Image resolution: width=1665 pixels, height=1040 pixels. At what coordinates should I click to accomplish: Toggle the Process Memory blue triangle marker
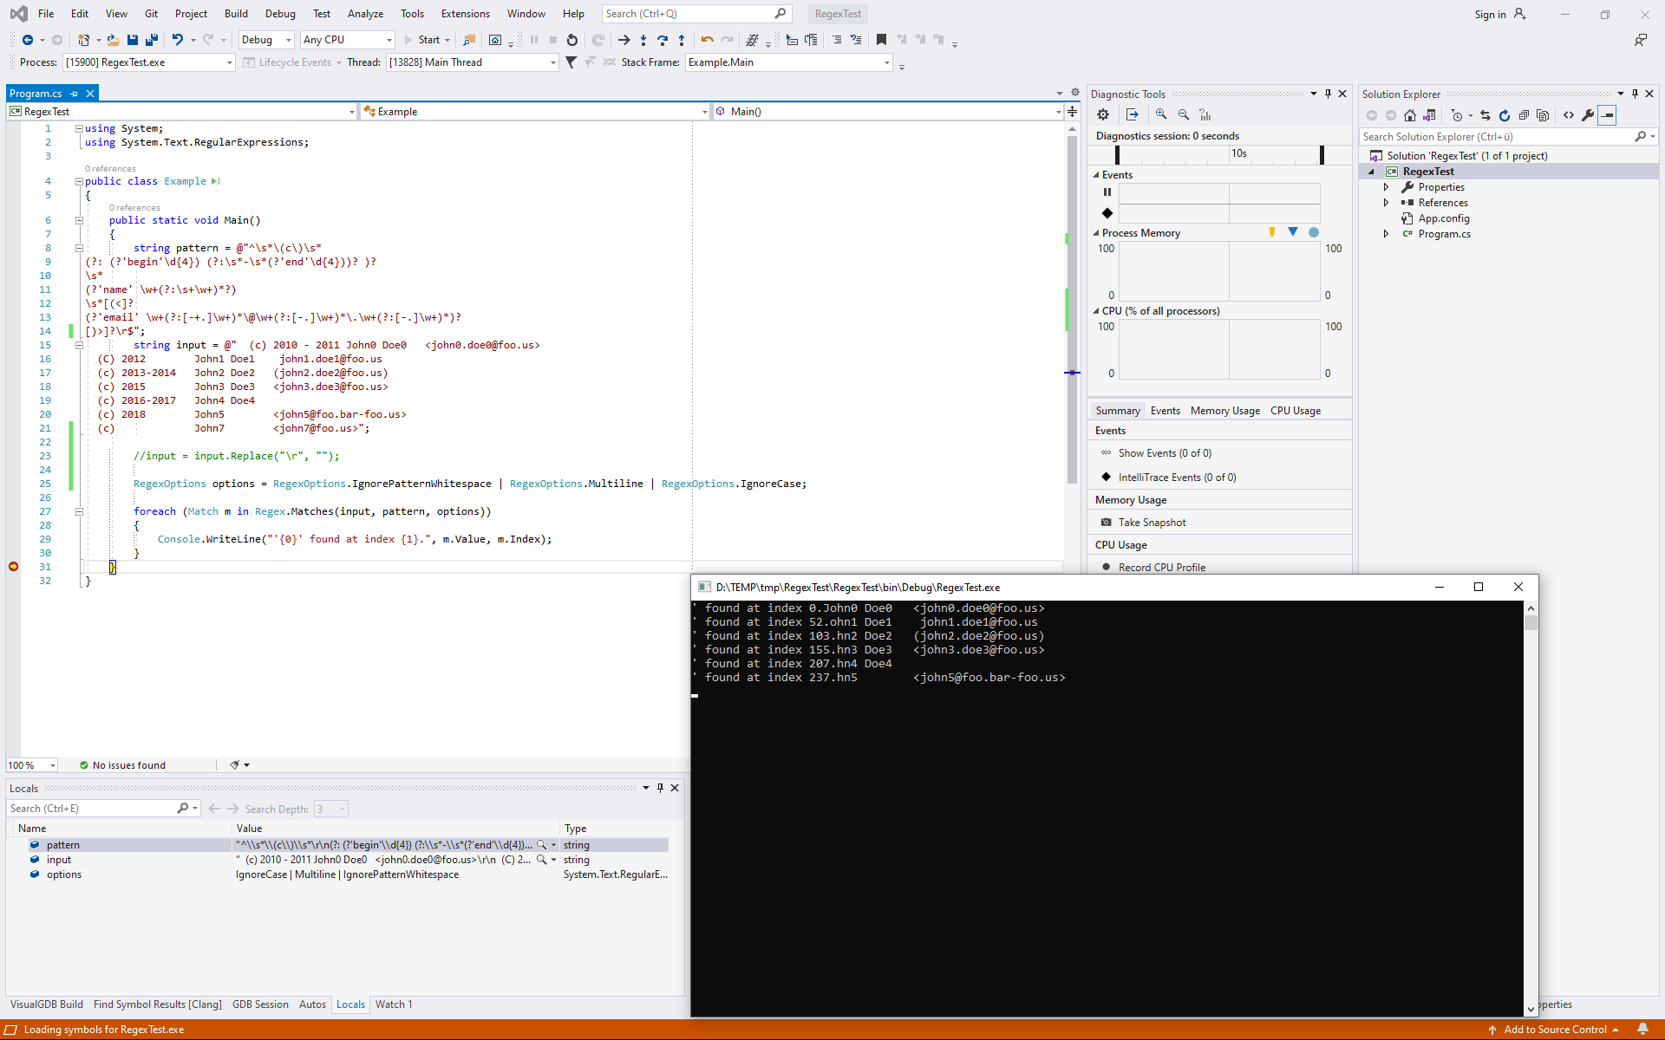(x=1293, y=232)
